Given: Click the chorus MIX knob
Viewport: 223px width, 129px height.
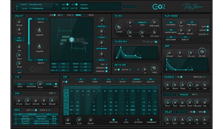Looking at the screenshot, I should [x=205, y=85].
